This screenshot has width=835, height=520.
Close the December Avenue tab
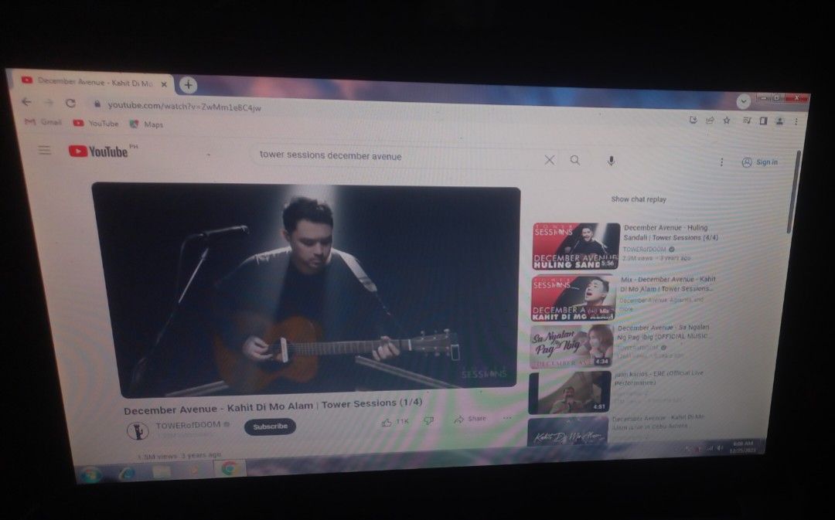(164, 84)
